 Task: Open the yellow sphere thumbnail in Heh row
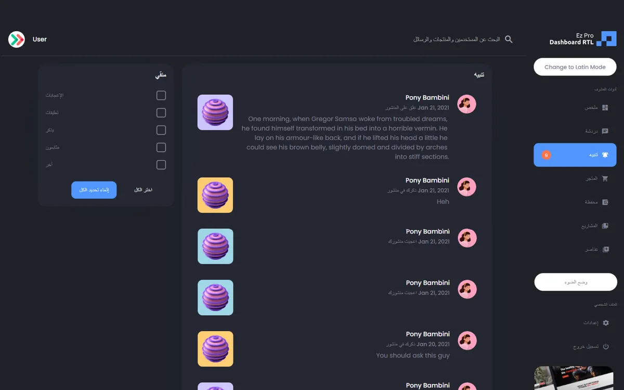tap(215, 195)
